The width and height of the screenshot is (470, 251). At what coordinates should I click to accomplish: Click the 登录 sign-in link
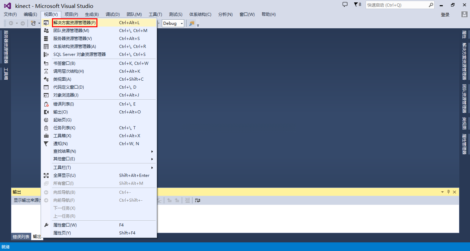click(445, 14)
